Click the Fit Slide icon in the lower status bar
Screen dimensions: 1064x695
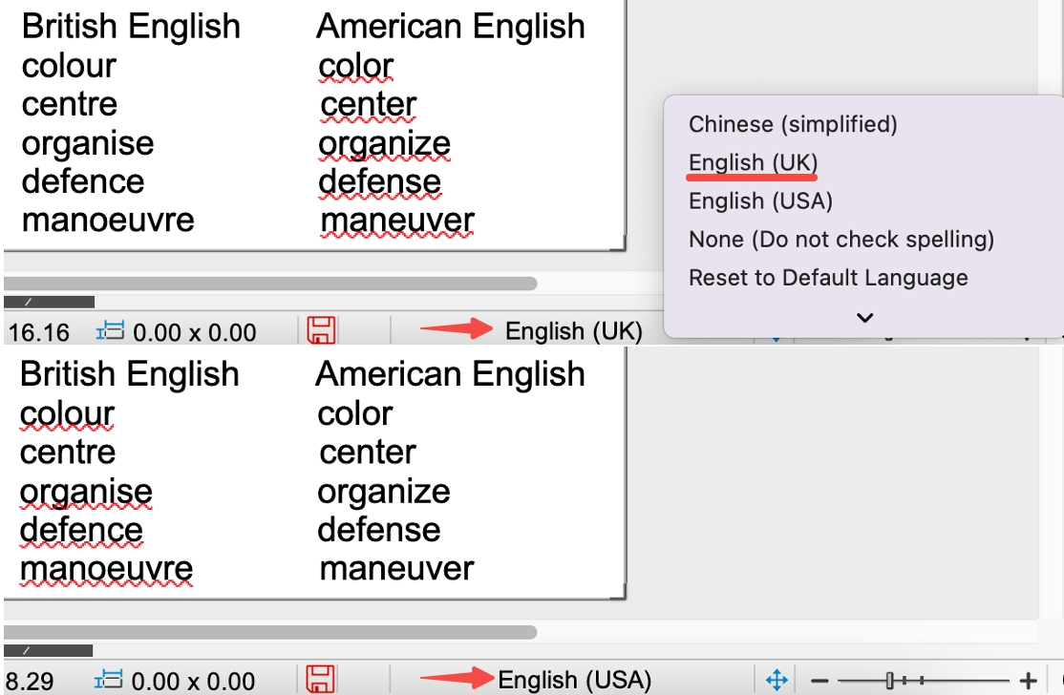pos(777,681)
